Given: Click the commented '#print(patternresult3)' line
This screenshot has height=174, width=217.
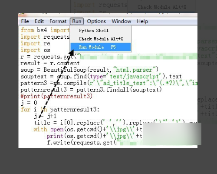Looking at the screenshot, I should click(x=56, y=96).
